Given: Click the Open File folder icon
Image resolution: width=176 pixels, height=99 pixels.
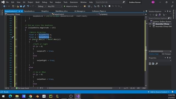Looking at the screenshot, I should coord(18,6).
